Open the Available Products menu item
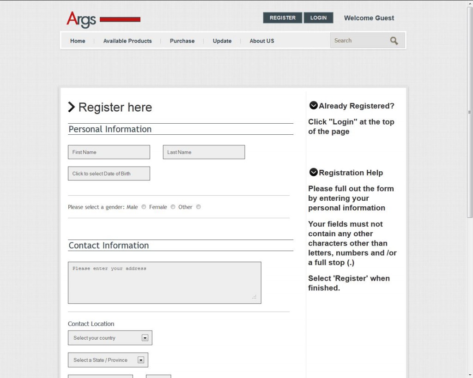Viewport: 473px width, 378px height. pyautogui.click(x=127, y=41)
